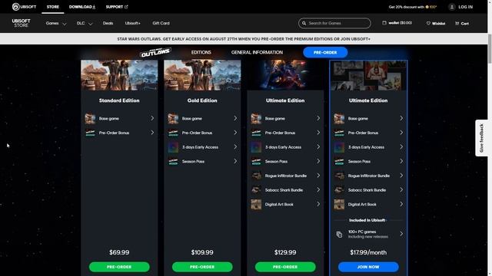The height and width of the screenshot is (276, 492).
Task: Expand $129.99 Ultimate Edition Rogue Infiltrator Bundle chevron
Action: click(318, 176)
